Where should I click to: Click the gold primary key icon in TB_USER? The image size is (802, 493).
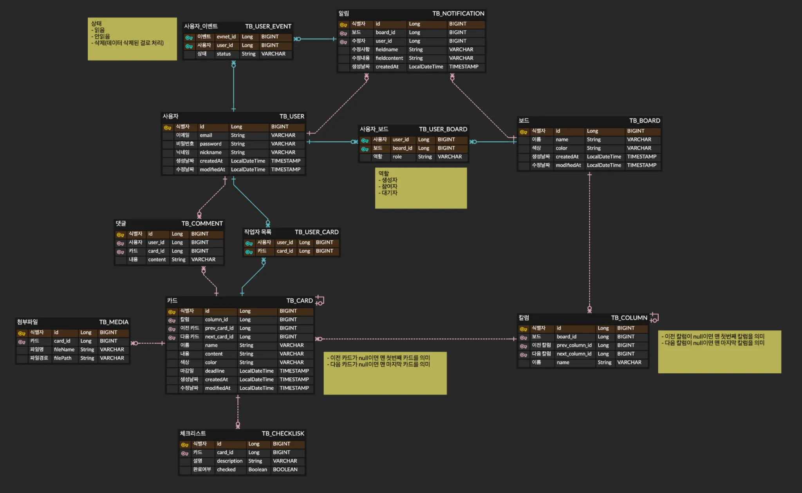(167, 128)
